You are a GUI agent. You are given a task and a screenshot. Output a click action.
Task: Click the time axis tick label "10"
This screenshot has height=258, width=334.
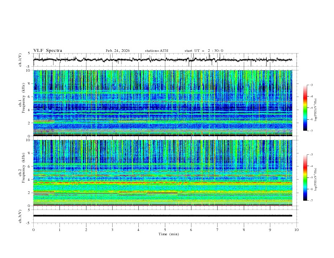(296, 230)
